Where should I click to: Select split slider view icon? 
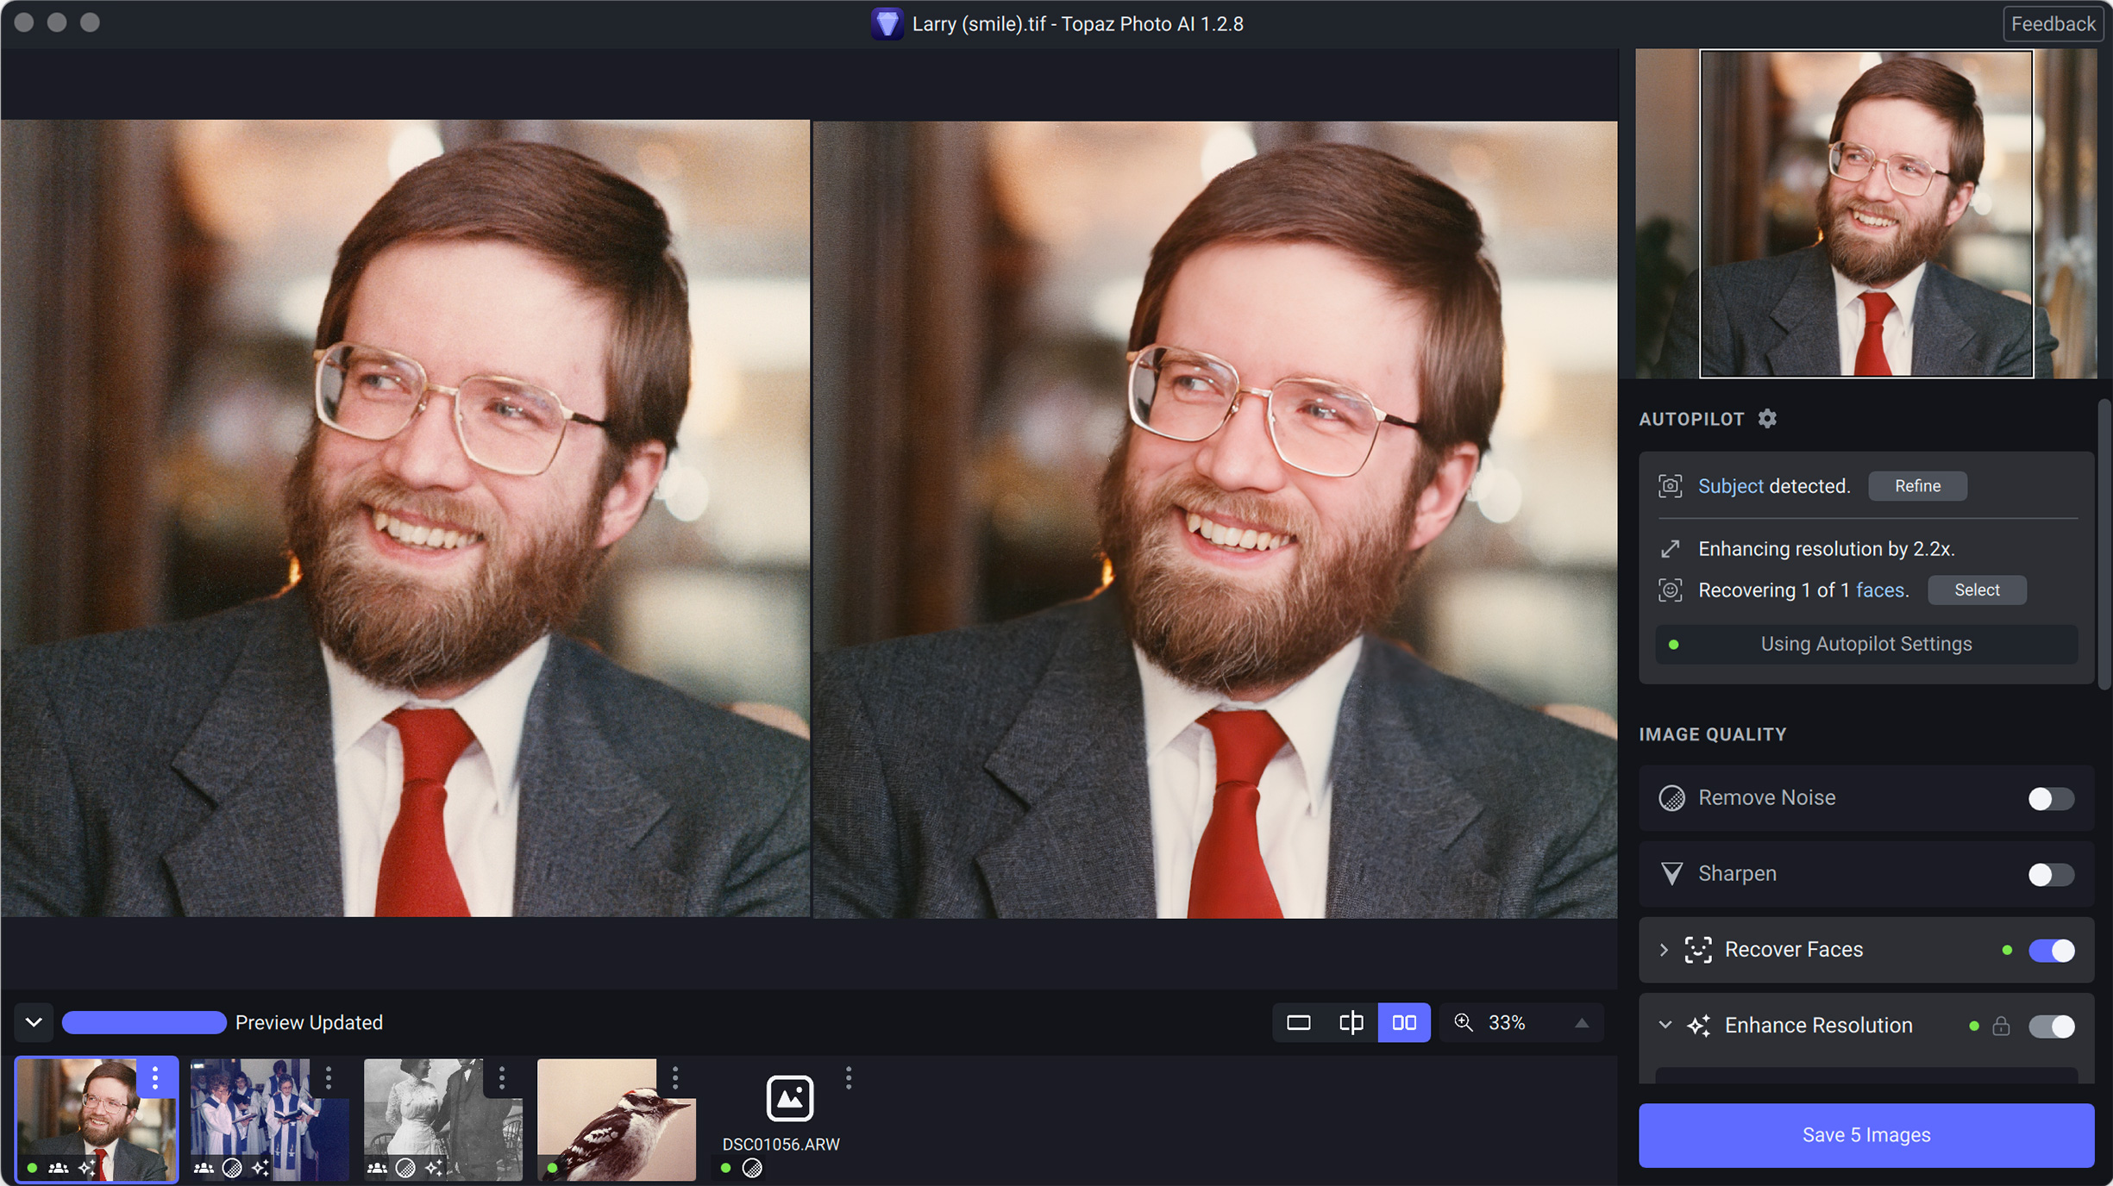[x=1351, y=1023]
